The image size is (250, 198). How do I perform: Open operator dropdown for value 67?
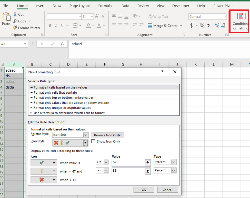pos(106,162)
